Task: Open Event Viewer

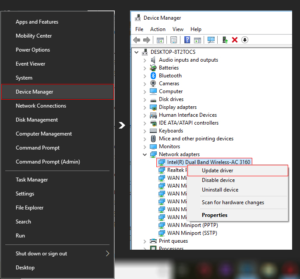Action: pyautogui.click(x=57, y=64)
